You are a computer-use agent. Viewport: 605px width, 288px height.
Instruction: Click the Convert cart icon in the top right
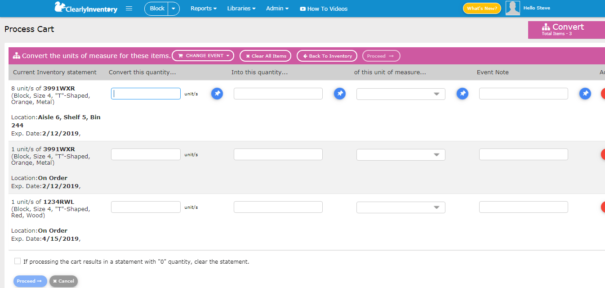[x=546, y=27]
